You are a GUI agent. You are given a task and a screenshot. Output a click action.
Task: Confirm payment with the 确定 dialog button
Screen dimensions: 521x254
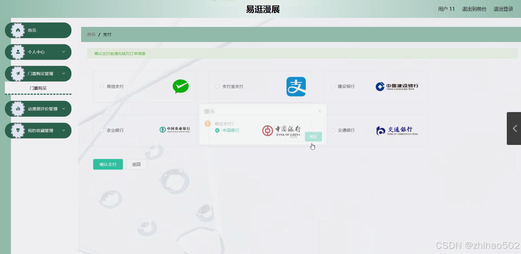click(x=313, y=137)
